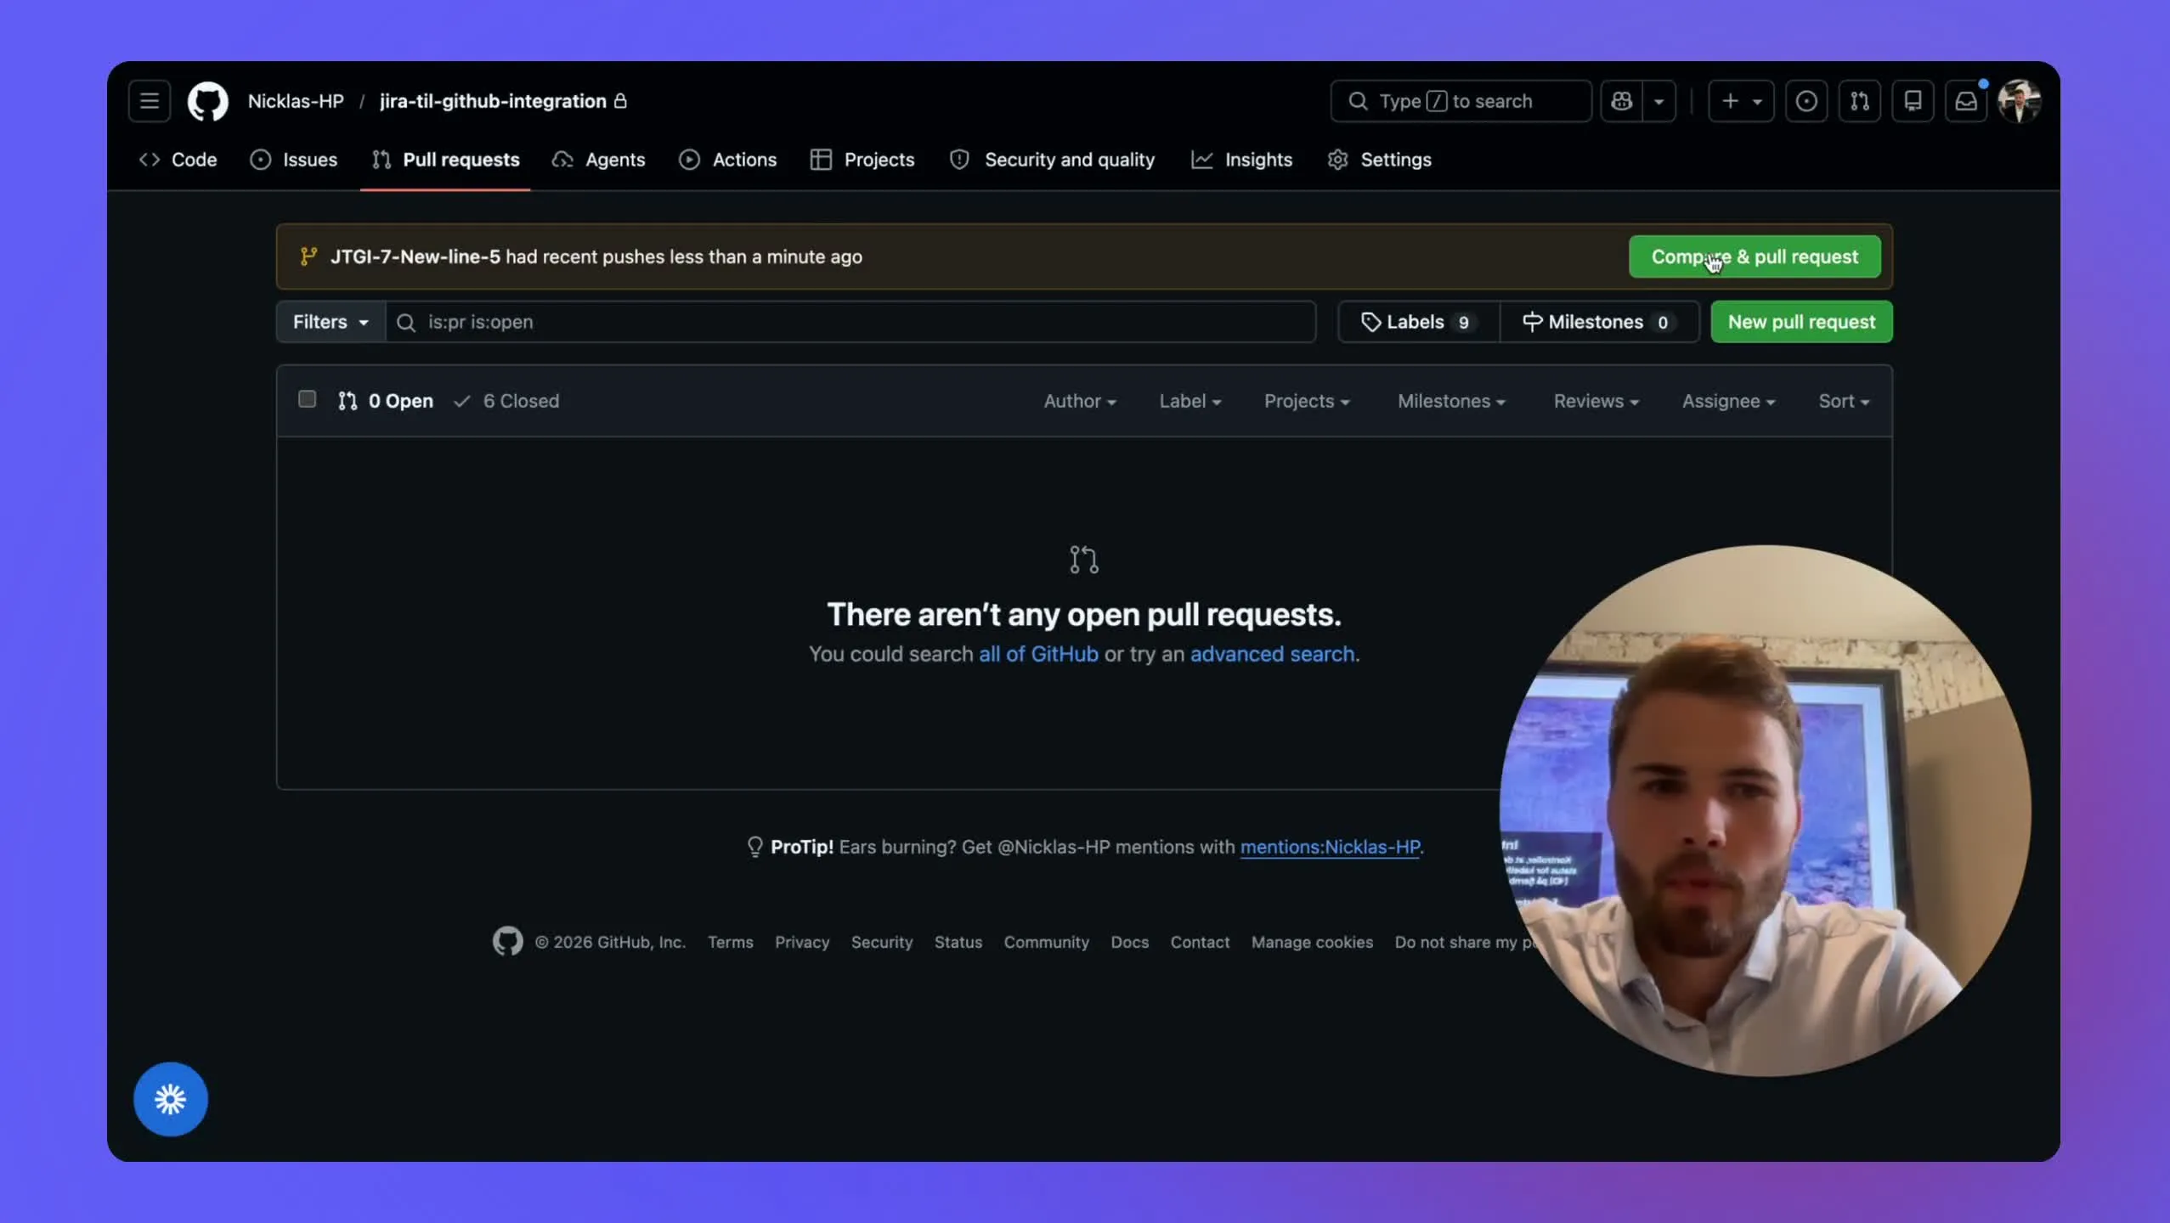Open Security and quality tab
This screenshot has width=2170, height=1223.
(x=1052, y=160)
